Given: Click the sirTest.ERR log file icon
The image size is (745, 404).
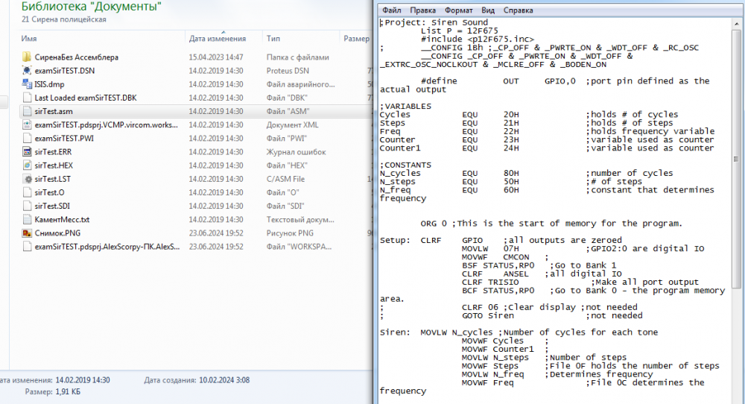Looking at the screenshot, I should pos(27,151).
